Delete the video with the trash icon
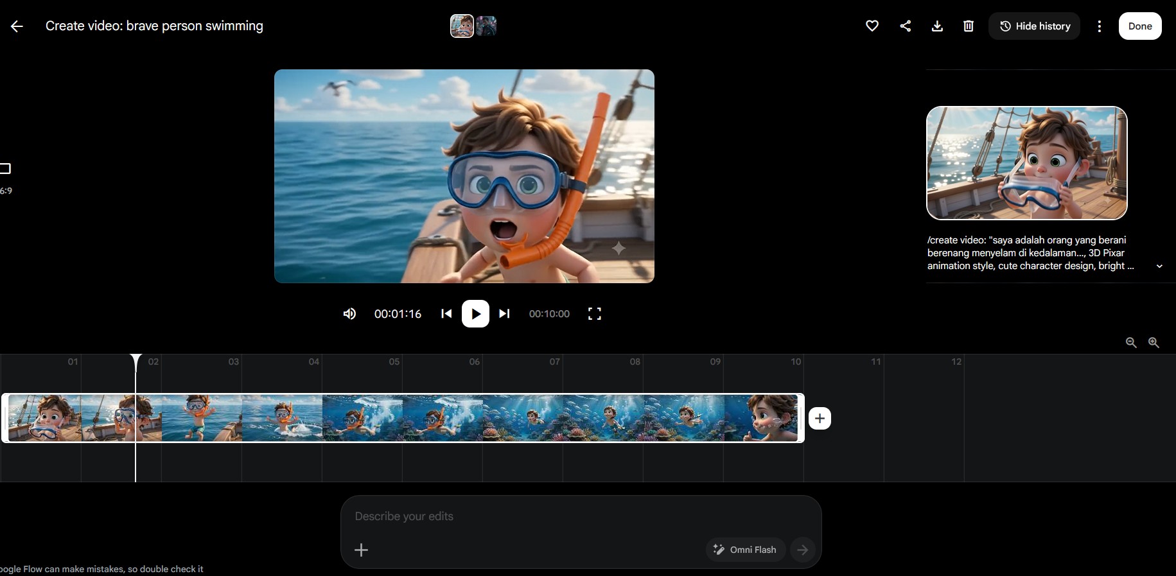This screenshot has width=1176, height=576. 969,26
